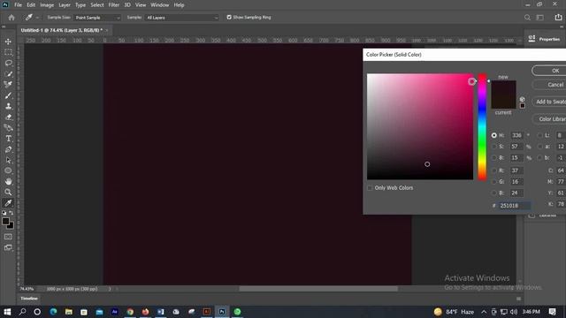Click OK in Color Picker
Image resolution: width=566 pixels, height=318 pixels.
coord(549,71)
